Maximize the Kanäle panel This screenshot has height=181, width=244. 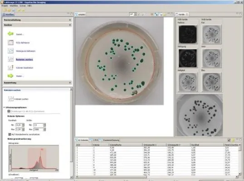(x=240, y=14)
